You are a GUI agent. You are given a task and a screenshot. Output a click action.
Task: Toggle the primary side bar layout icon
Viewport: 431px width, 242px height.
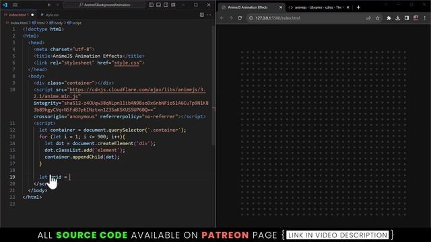[x=151, y=5]
